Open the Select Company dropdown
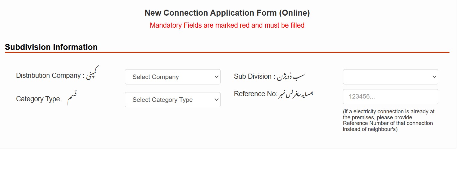This screenshot has height=186, width=457. pyautogui.click(x=172, y=77)
